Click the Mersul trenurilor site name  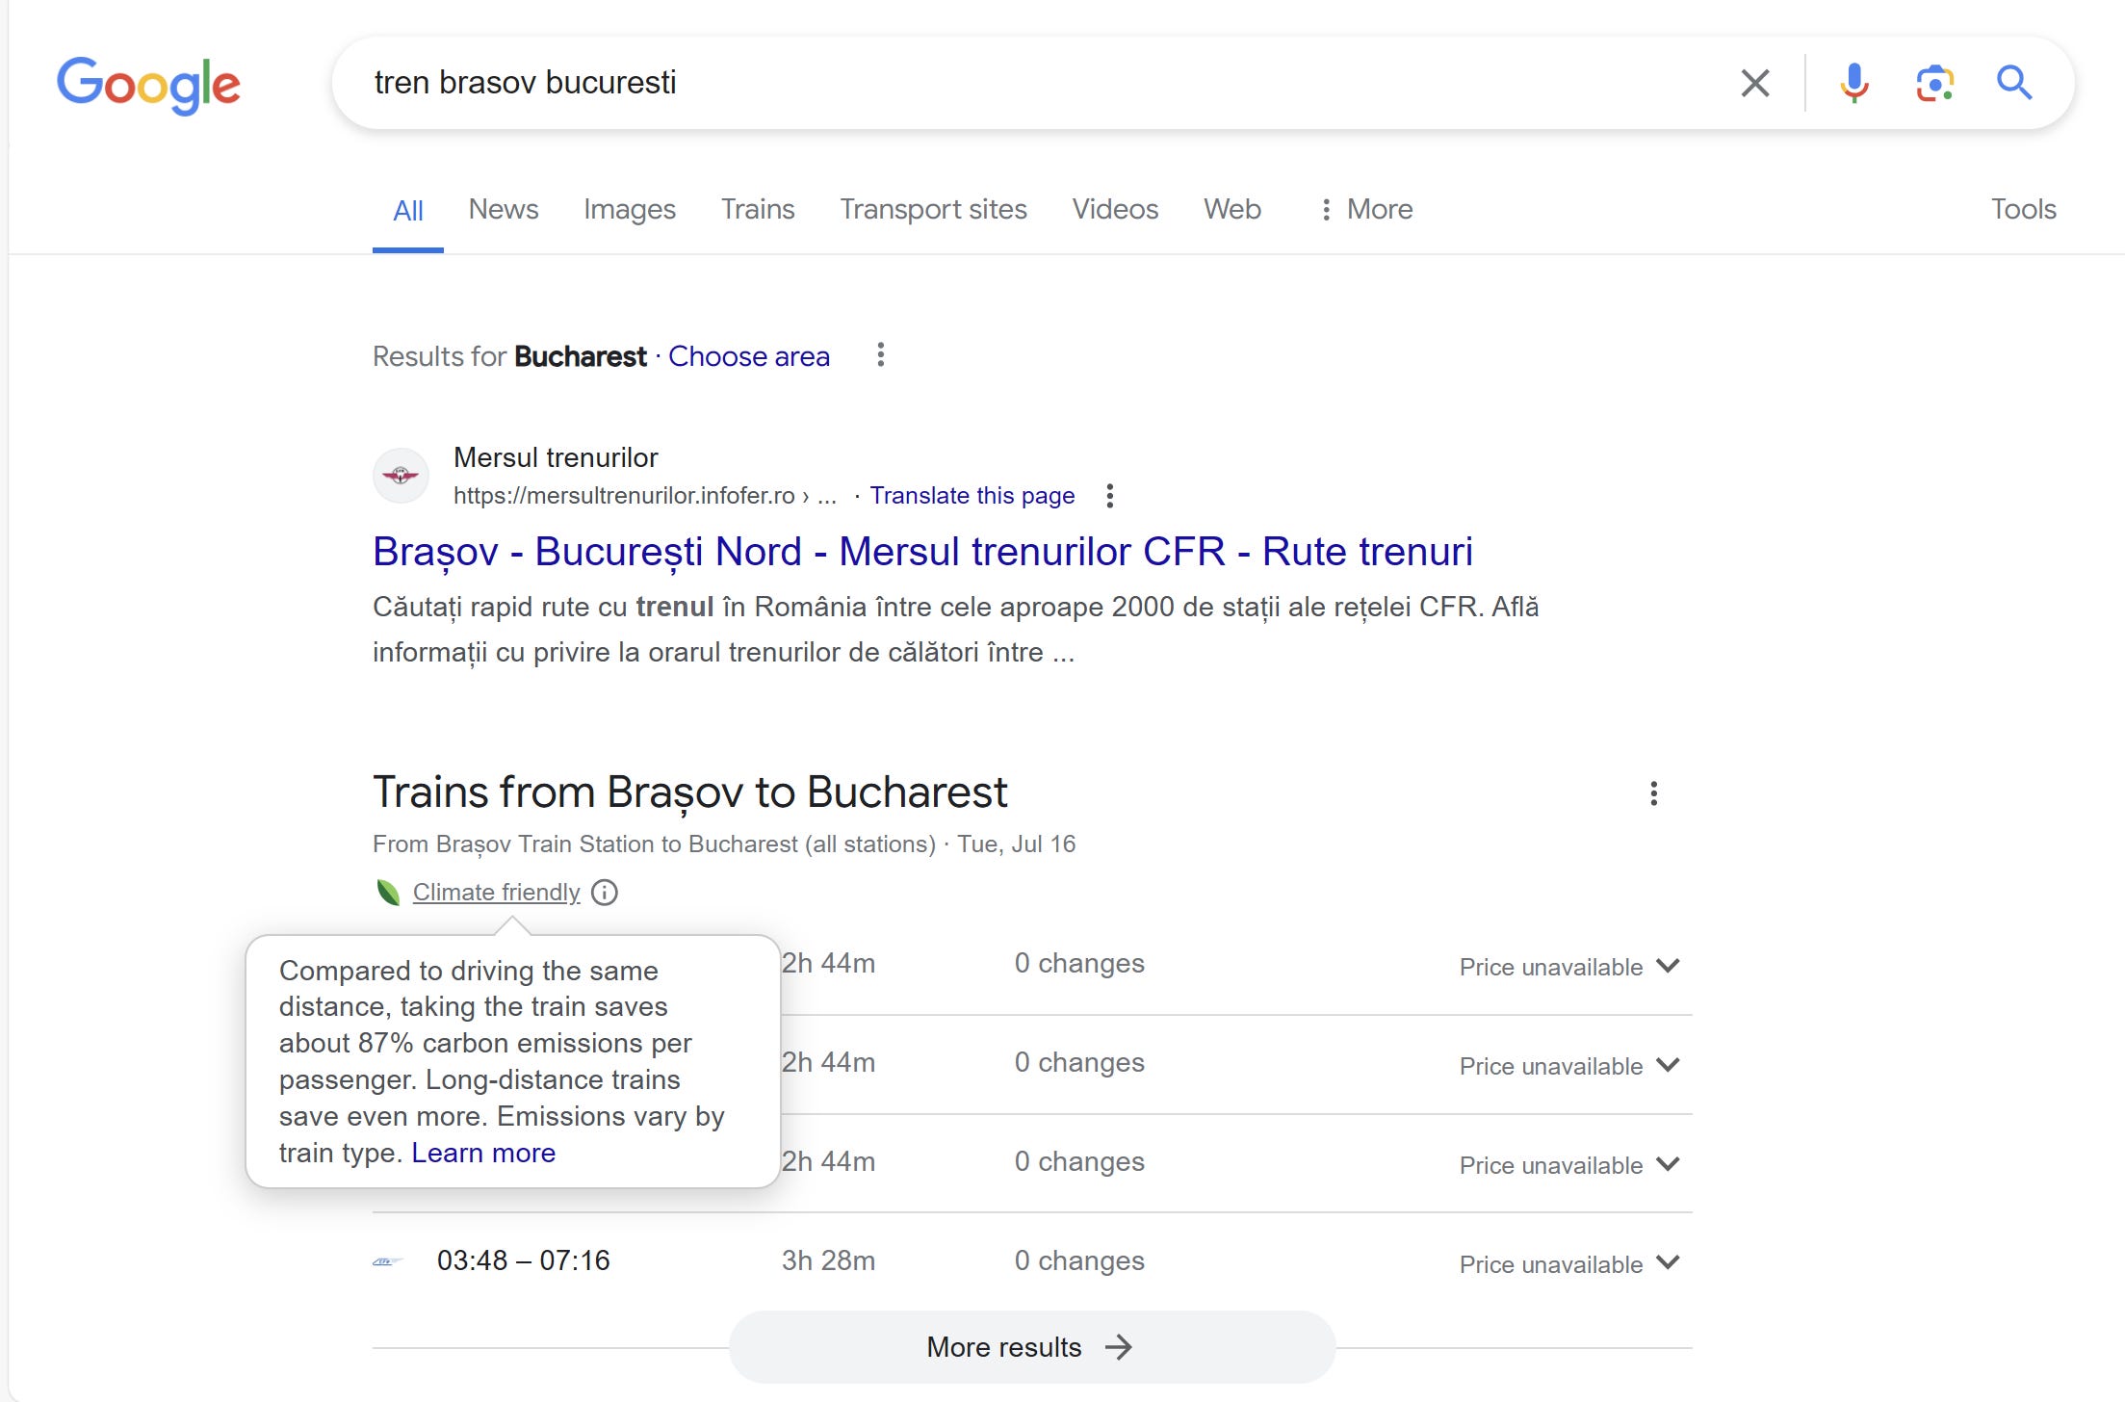pyautogui.click(x=556, y=457)
